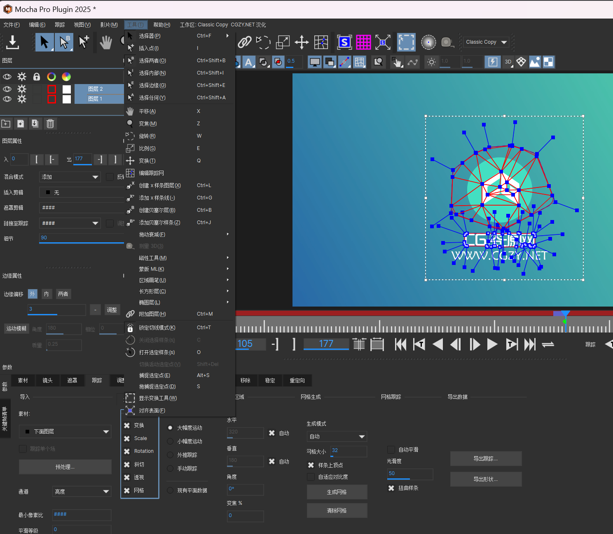Screen dimensions: 613x534
Task: Open the 影片(M) menu
Action: click(x=109, y=25)
